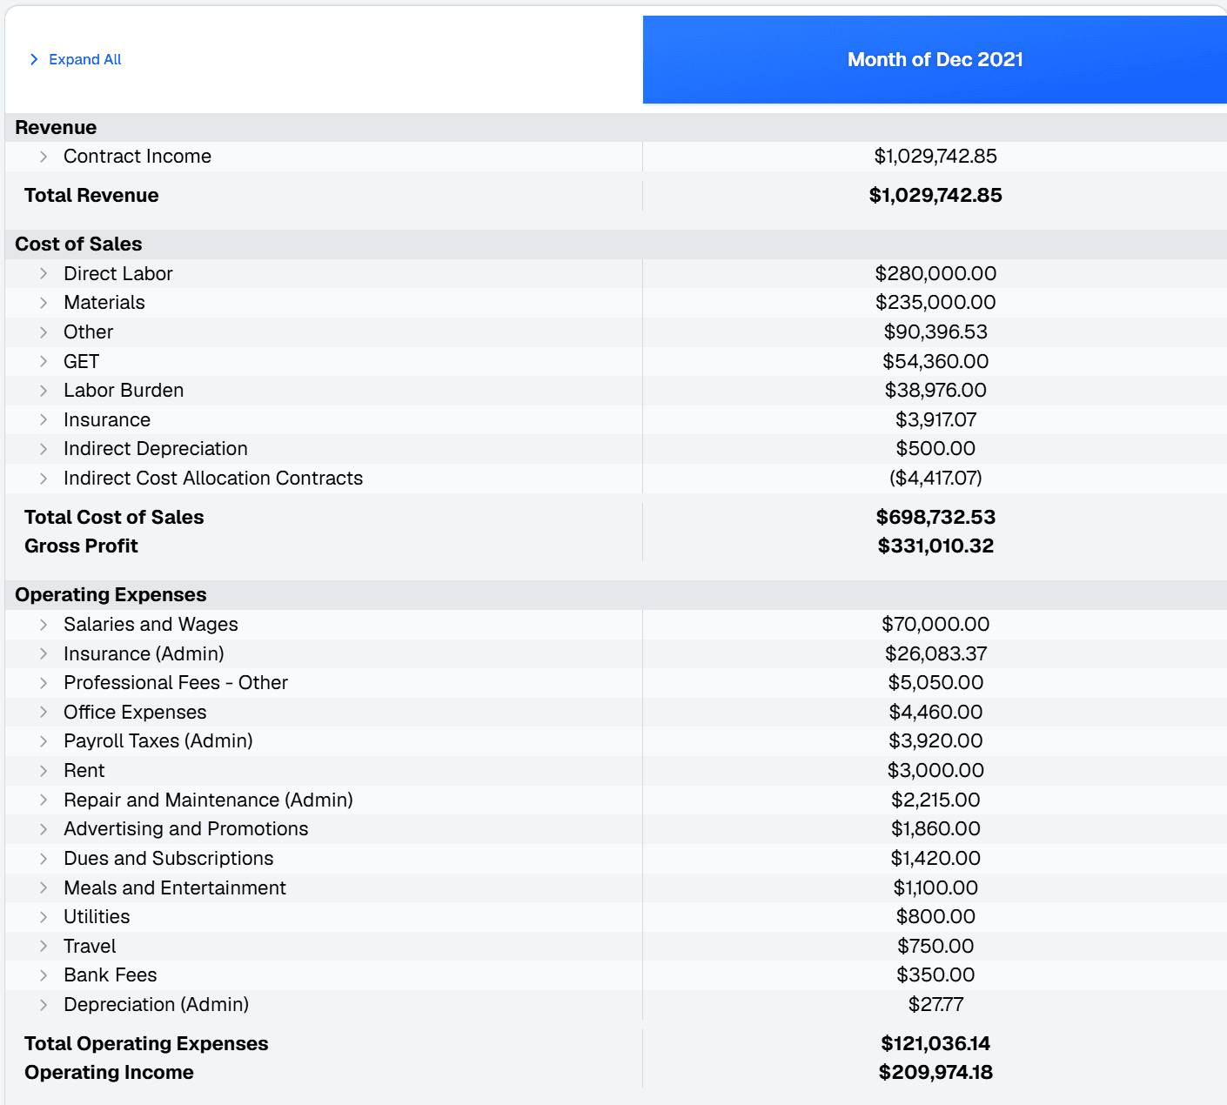Click the negative amount ($4,417.07)
This screenshot has width=1227, height=1105.
[935, 479]
